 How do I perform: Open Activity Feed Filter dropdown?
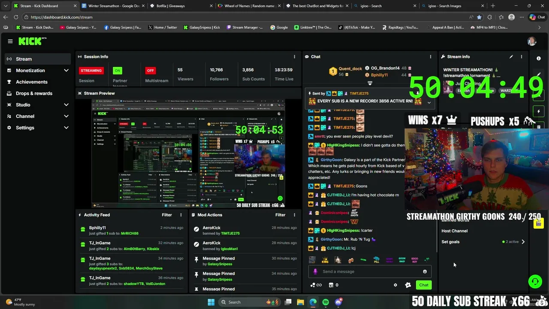pyautogui.click(x=167, y=215)
